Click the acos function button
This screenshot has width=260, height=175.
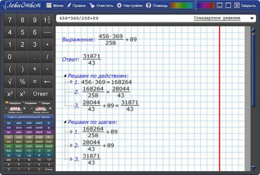(19, 128)
